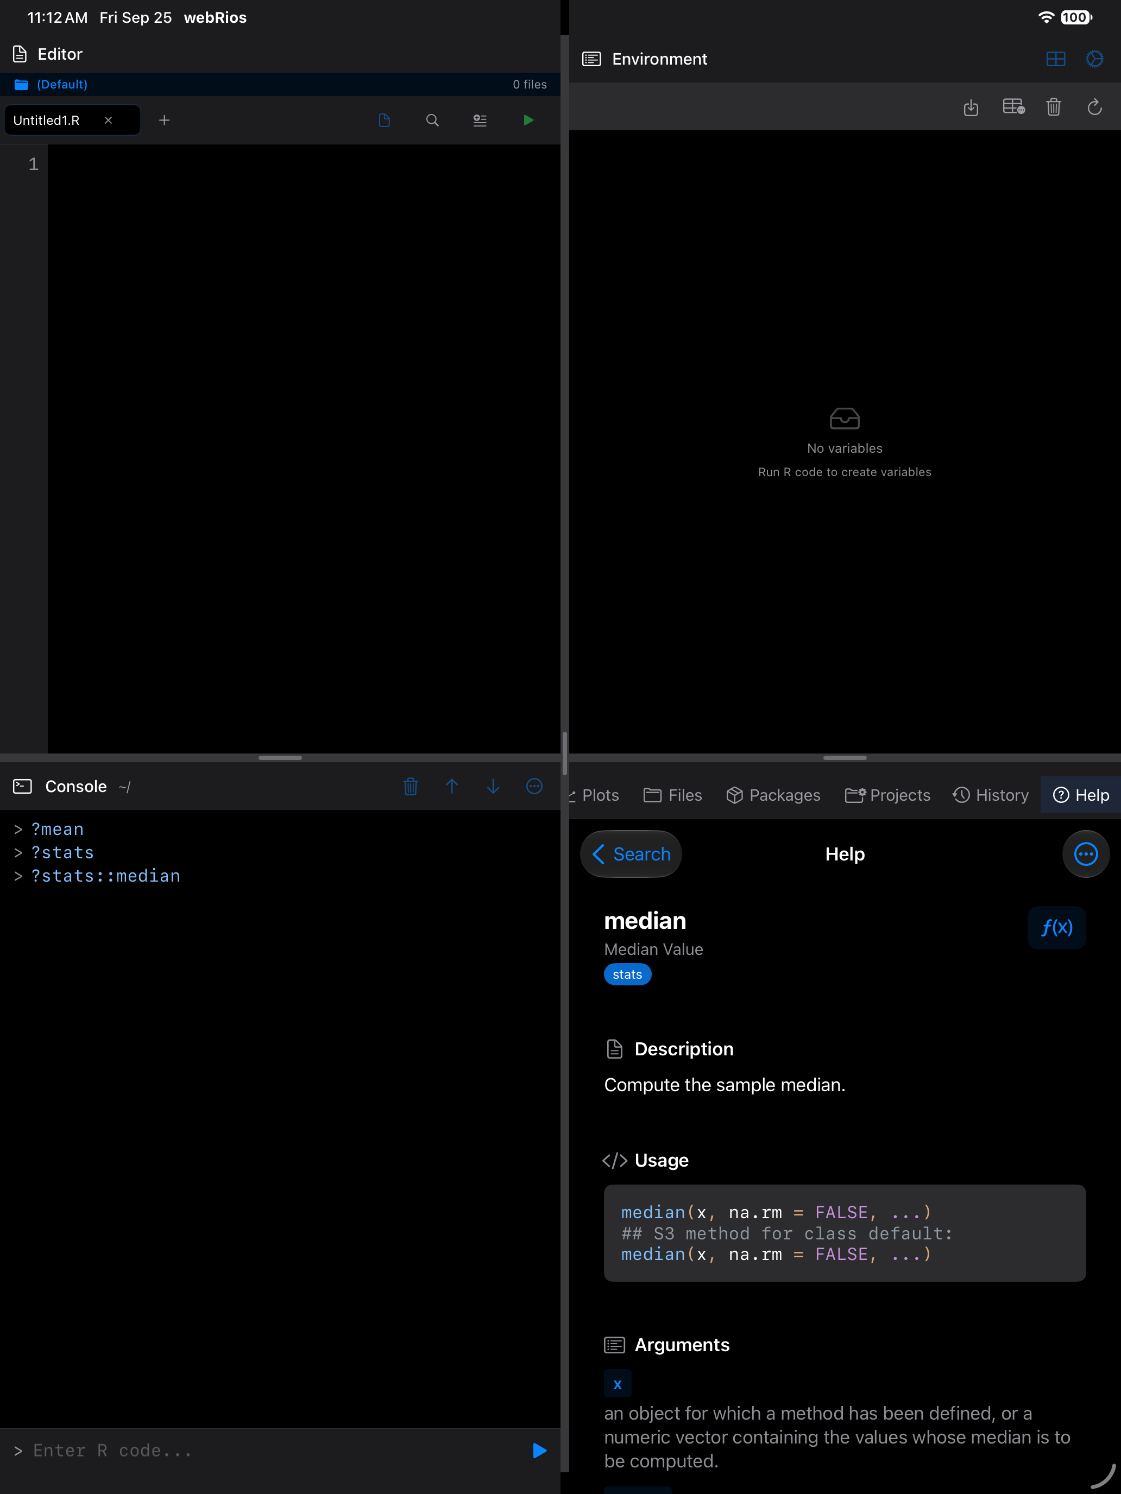The image size is (1121, 1494).
Task: Open the console more options menu
Action: pos(534,786)
